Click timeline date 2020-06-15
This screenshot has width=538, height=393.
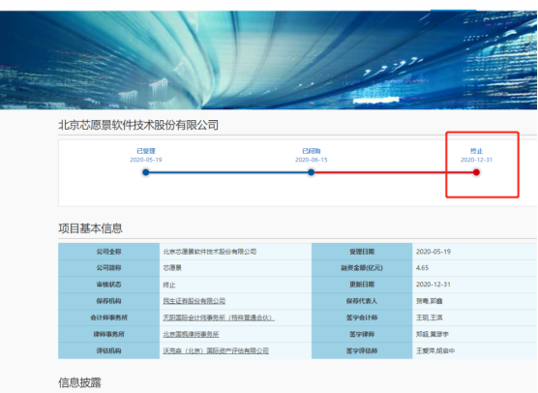tap(312, 160)
